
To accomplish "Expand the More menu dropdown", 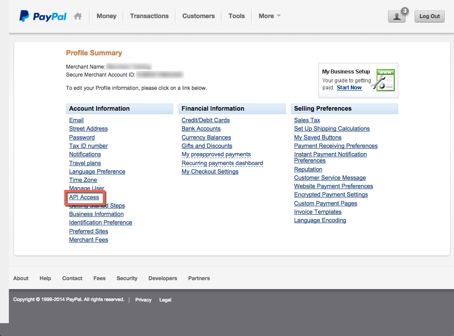I will pos(270,16).
